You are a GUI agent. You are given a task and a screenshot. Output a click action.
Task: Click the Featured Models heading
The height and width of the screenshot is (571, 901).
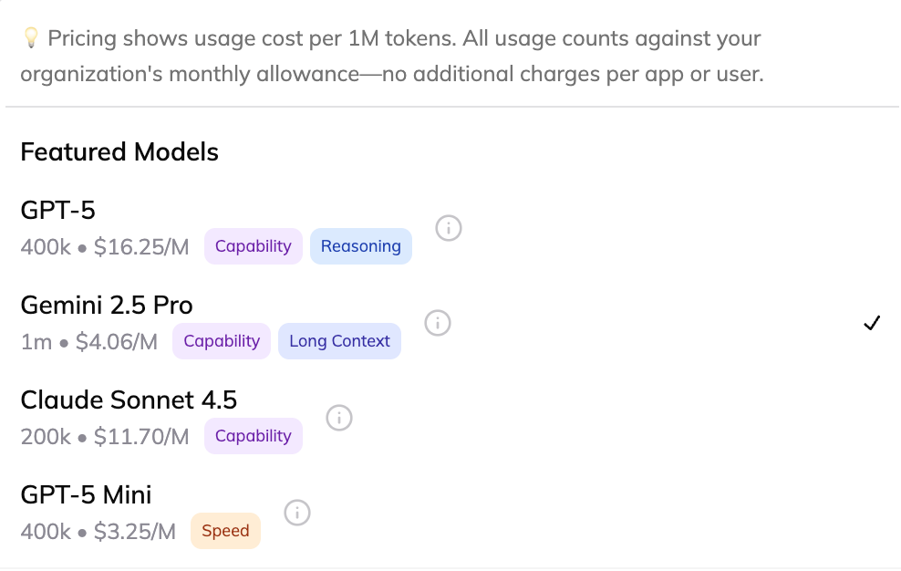[x=119, y=151]
